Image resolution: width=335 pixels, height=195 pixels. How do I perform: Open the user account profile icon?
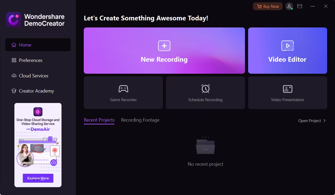coord(289,6)
